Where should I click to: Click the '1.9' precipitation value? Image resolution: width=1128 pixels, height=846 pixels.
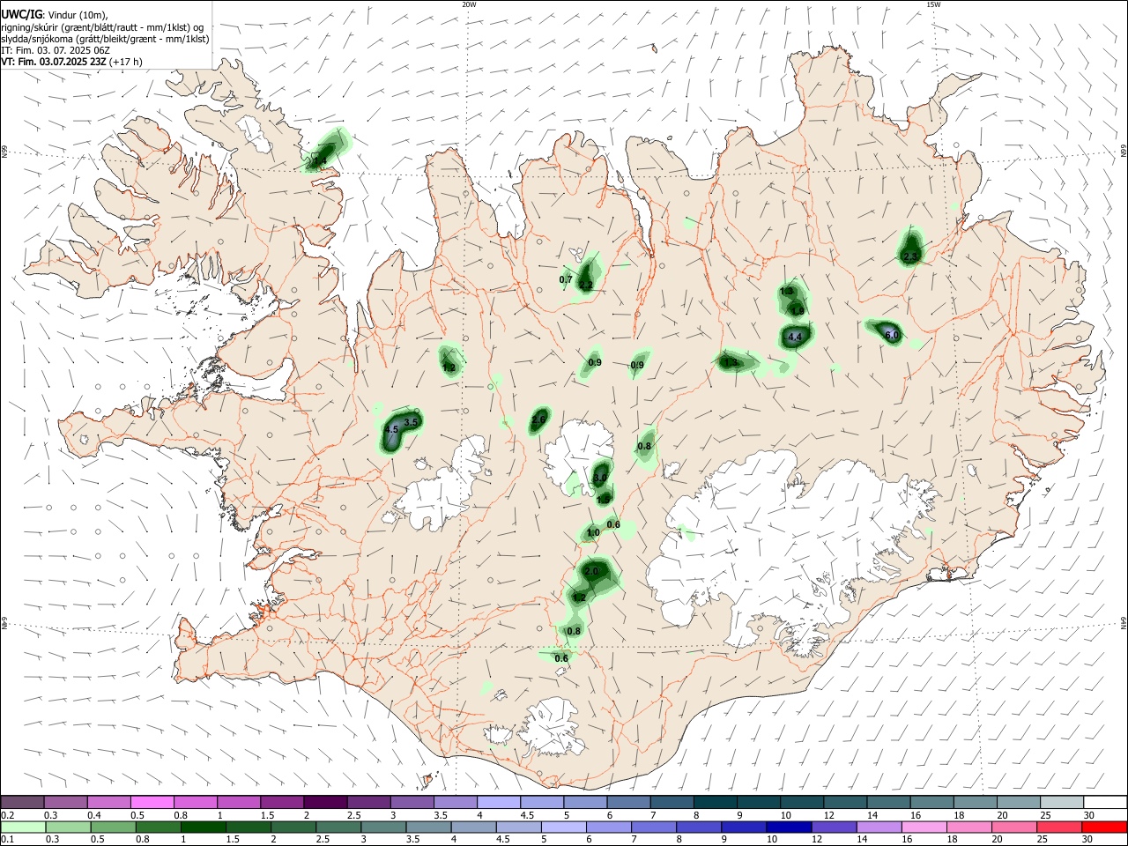click(798, 310)
